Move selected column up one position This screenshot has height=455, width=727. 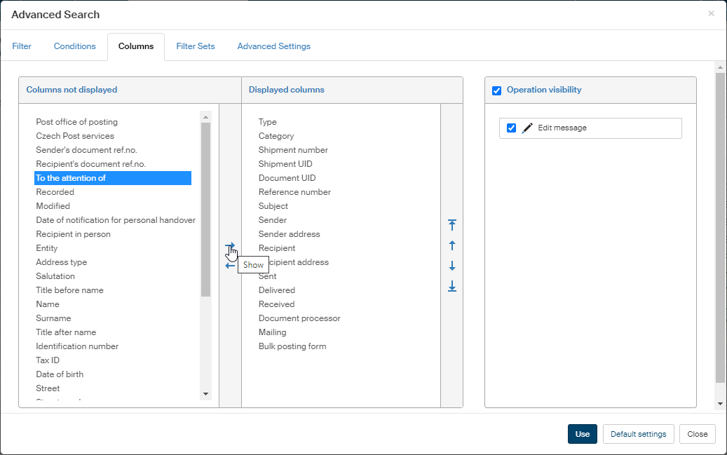pos(452,245)
